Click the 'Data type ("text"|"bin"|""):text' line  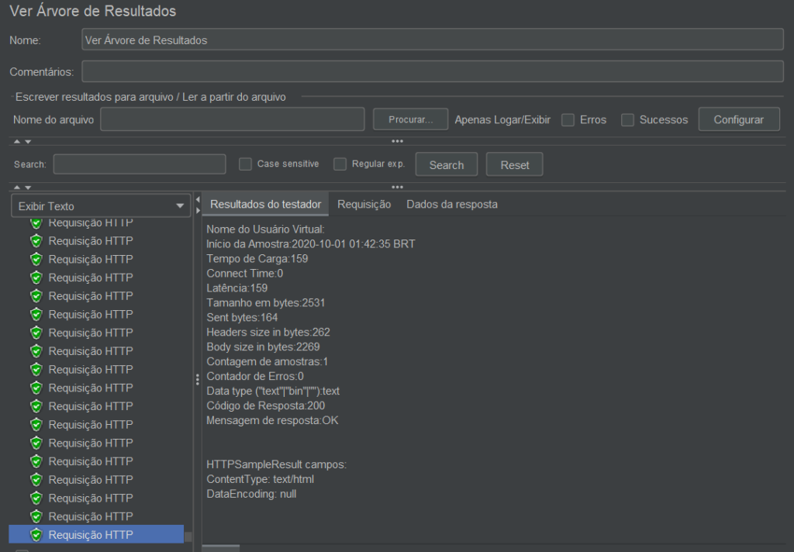273,391
